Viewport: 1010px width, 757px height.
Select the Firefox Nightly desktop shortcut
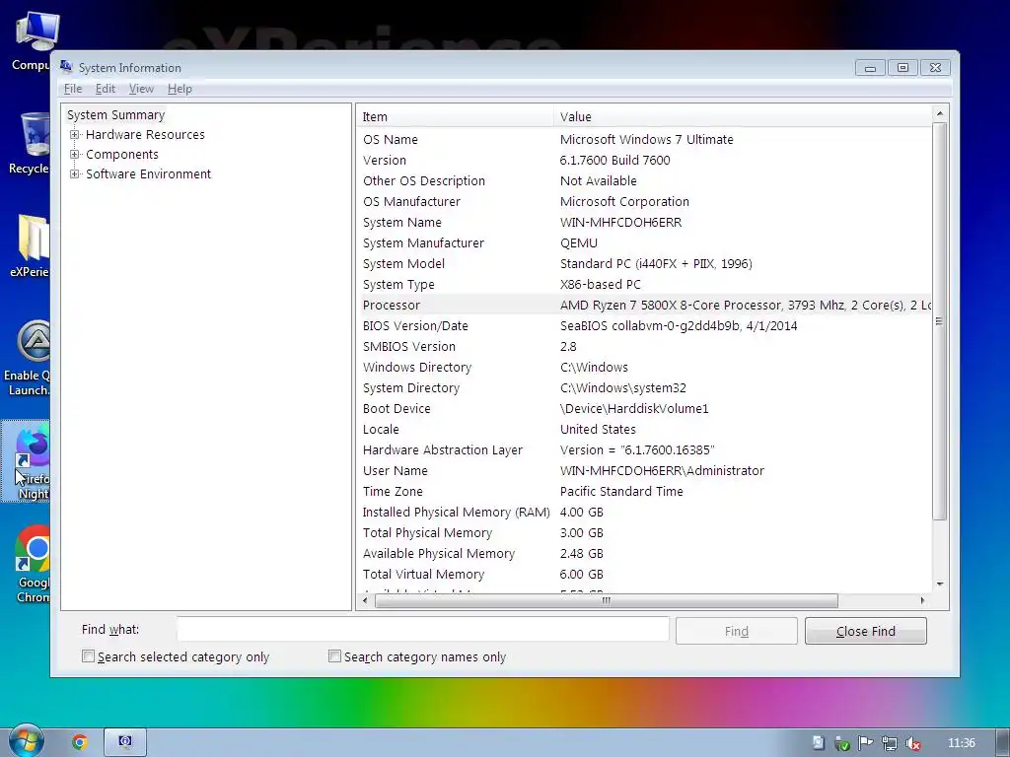(27, 462)
